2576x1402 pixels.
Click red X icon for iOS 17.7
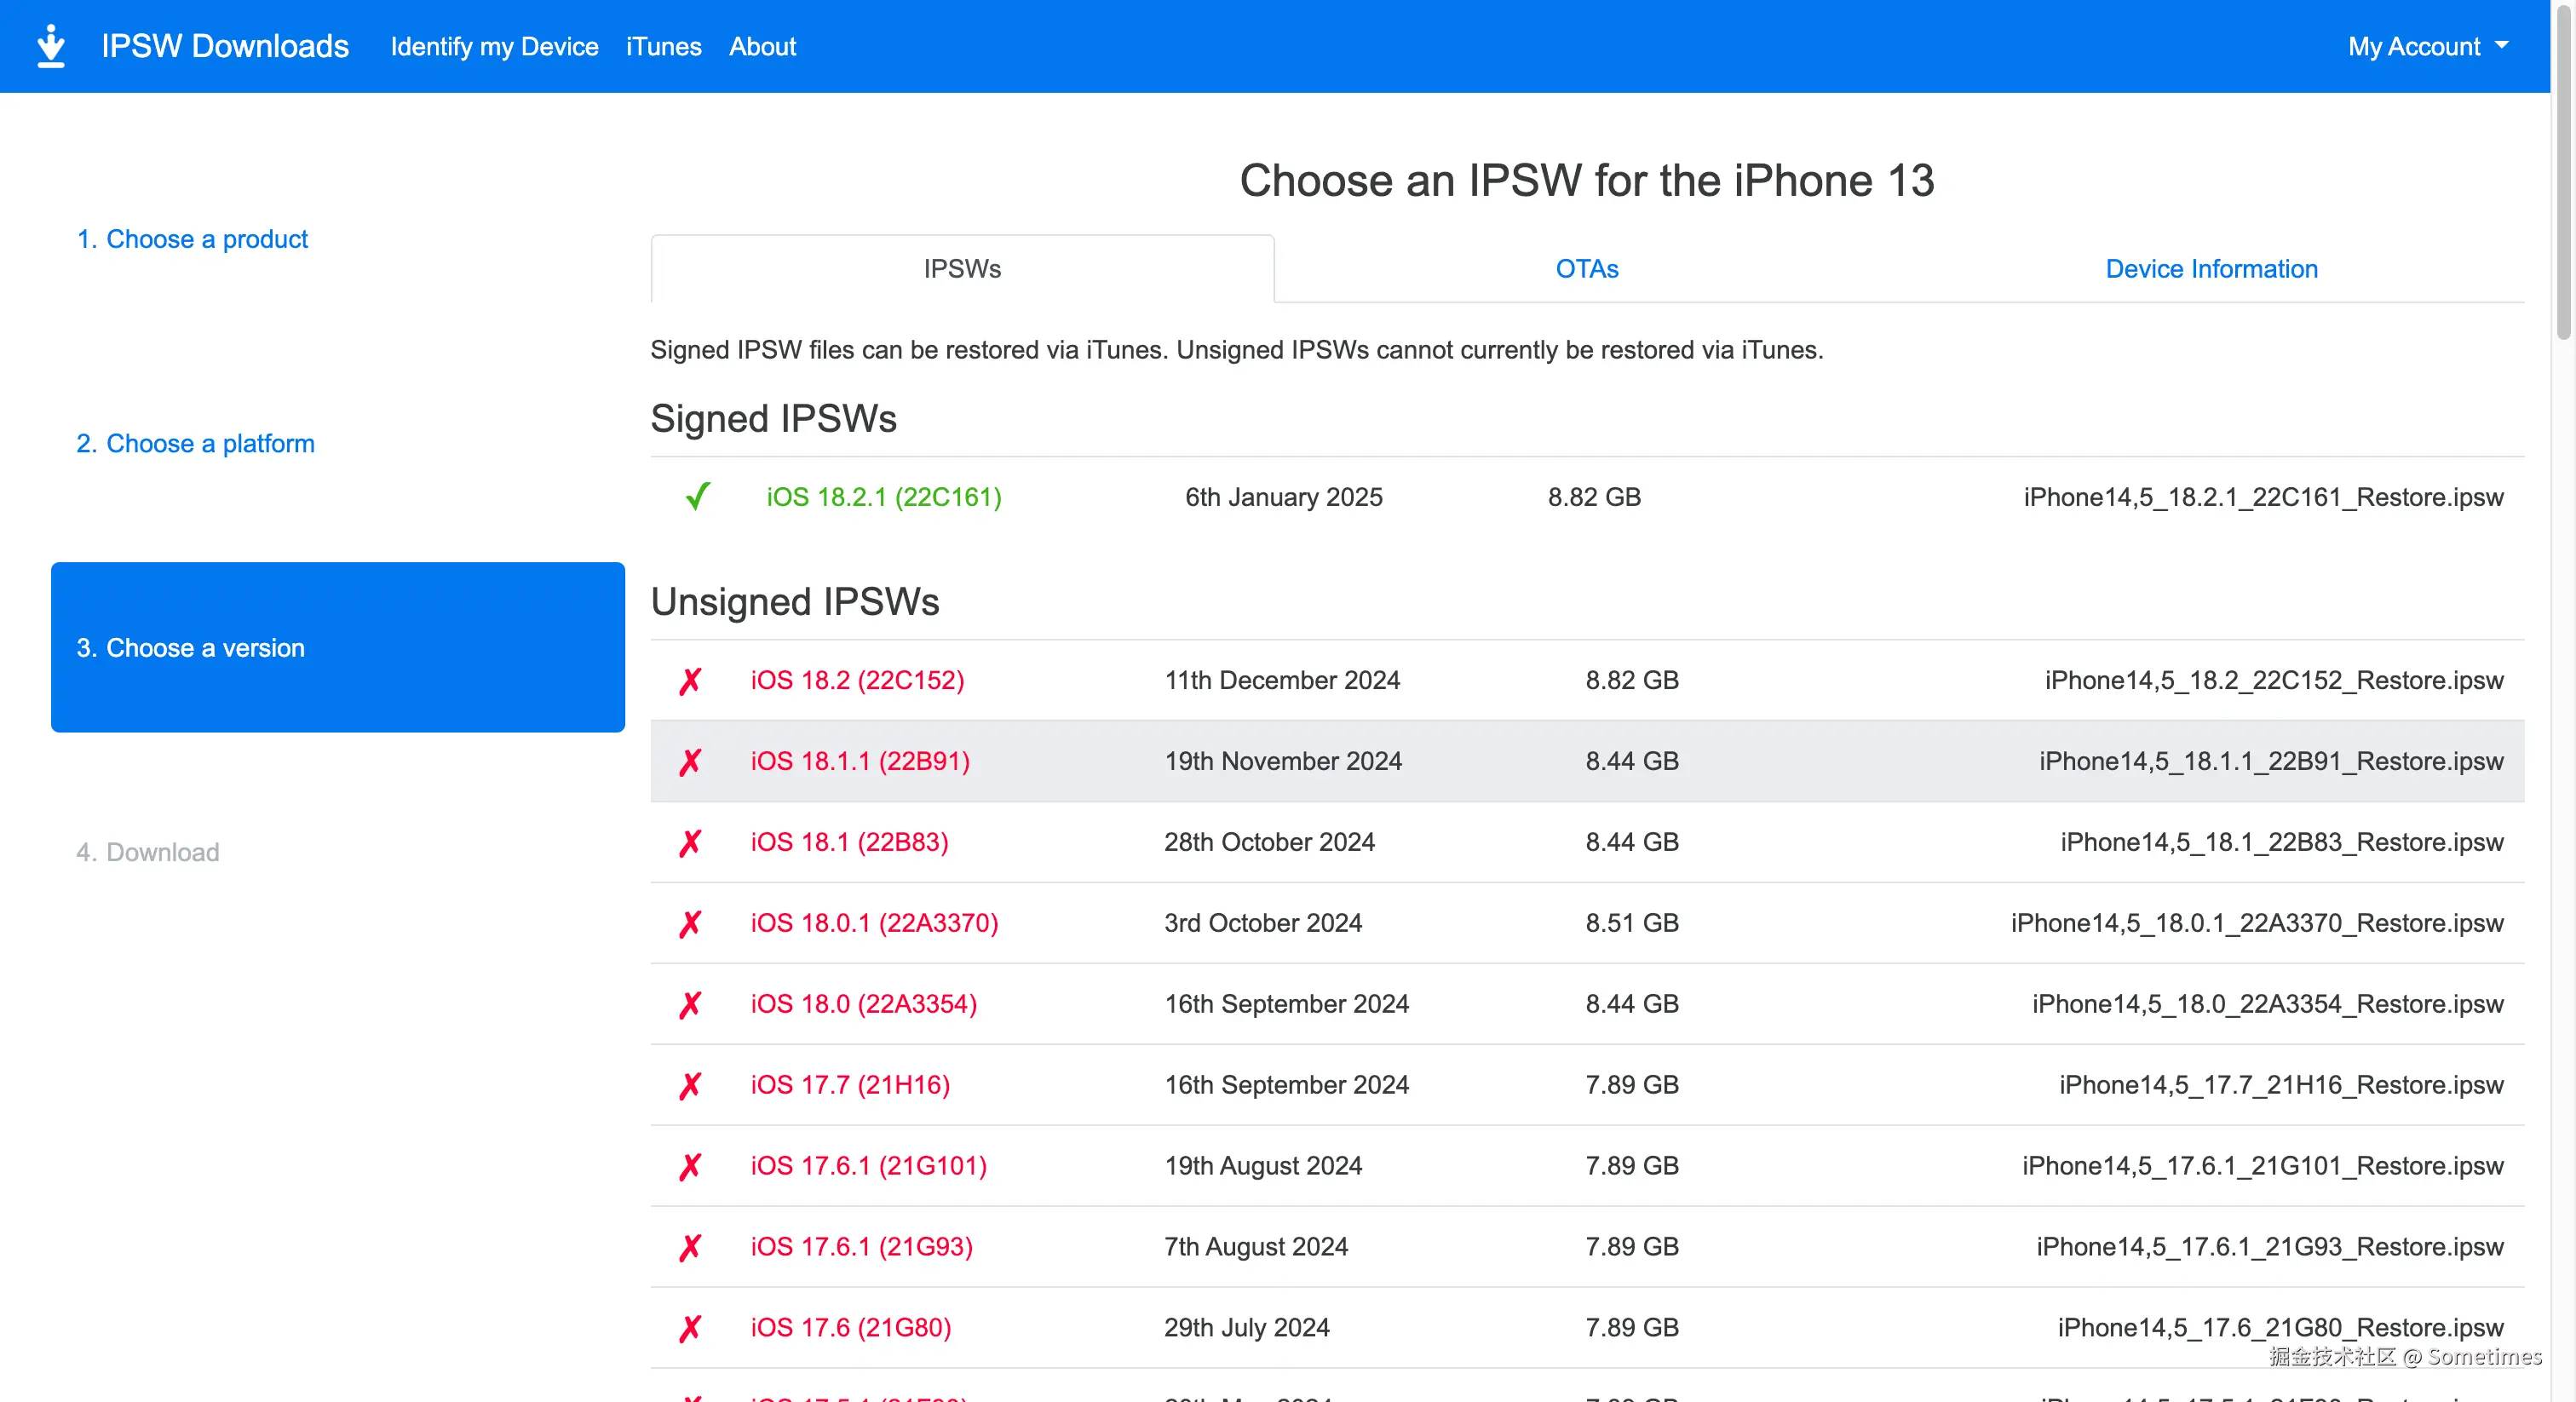pyautogui.click(x=690, y=1086)
